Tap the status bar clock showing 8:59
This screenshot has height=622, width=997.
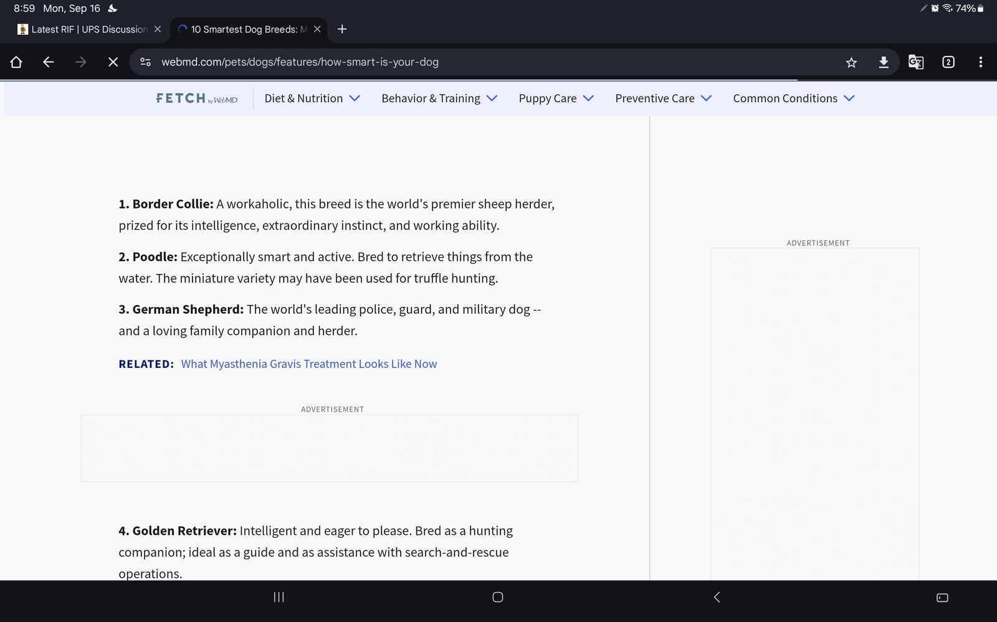[24, 8]
